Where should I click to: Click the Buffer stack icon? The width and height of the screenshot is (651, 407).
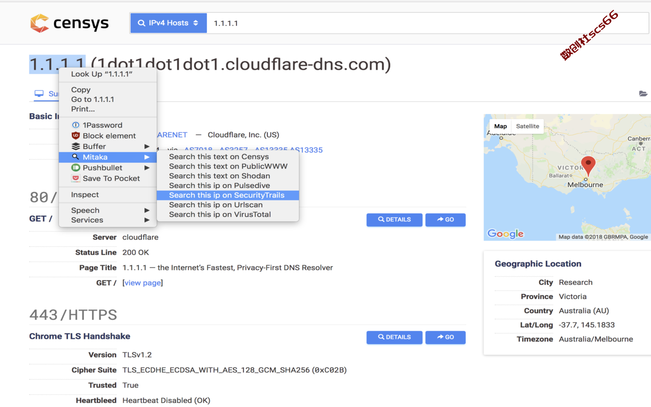[76, 147]
